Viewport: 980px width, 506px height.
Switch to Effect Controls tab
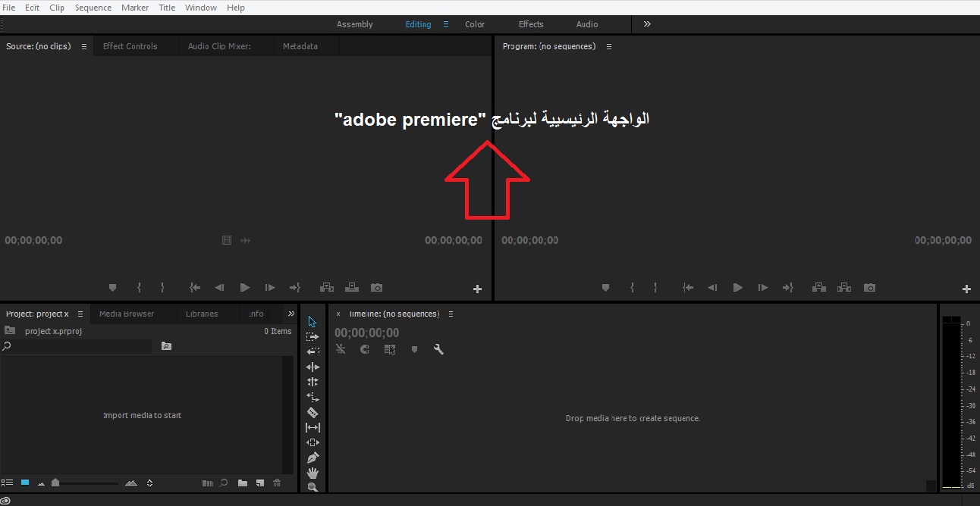point(130,46)
